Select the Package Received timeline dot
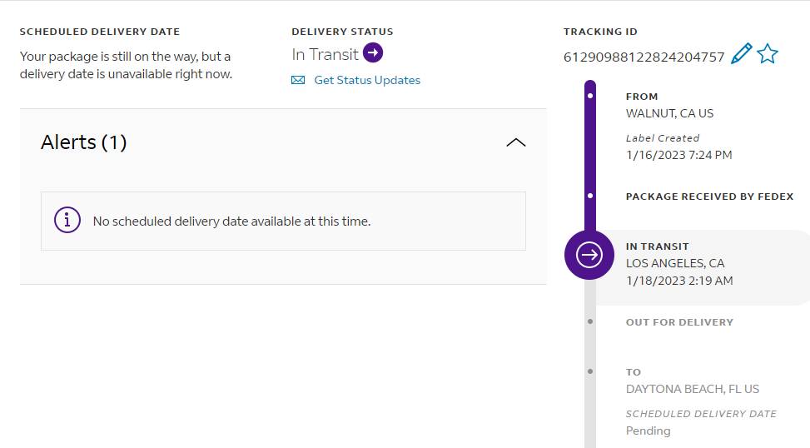 pos(590,197)
